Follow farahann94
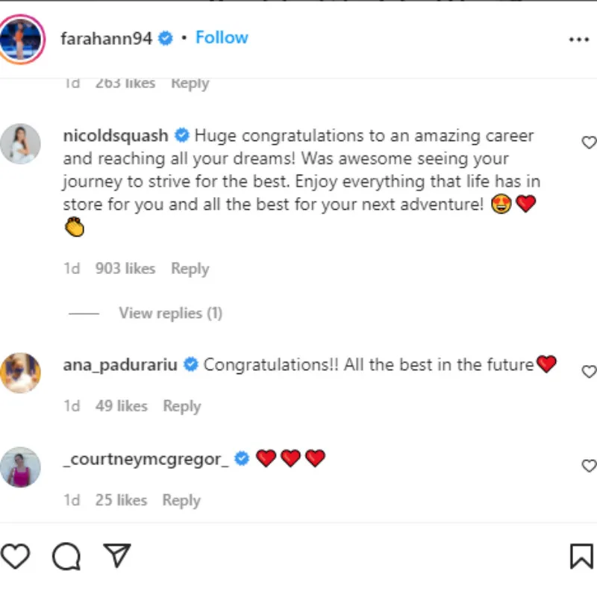 (222, 38)
